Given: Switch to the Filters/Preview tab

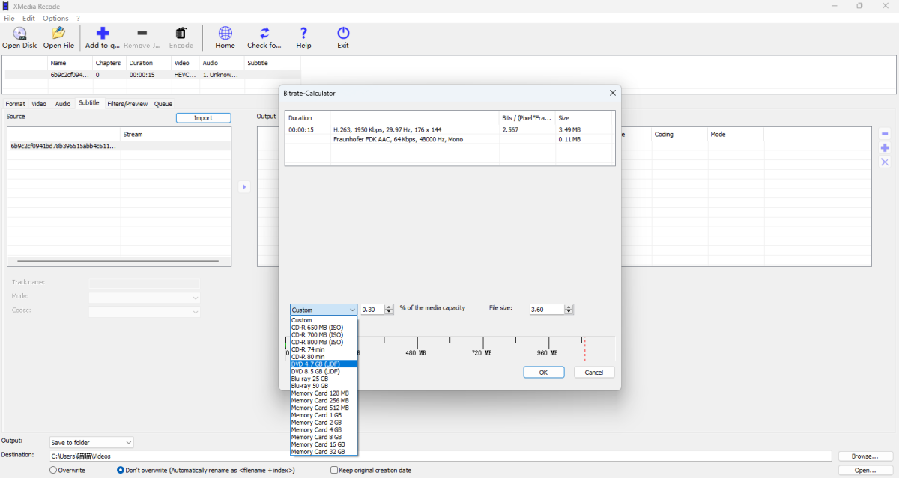Looking at the screenshot, I should pos(127,104).
